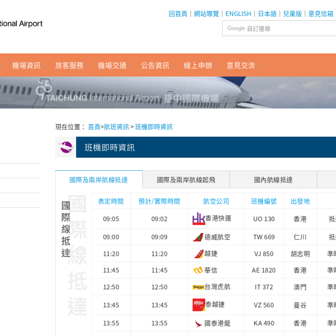Viewport: 336px width, 336px height.
Task: Switch to 國際及兩岸航線起飛 tab
Action: click(186, 180)
